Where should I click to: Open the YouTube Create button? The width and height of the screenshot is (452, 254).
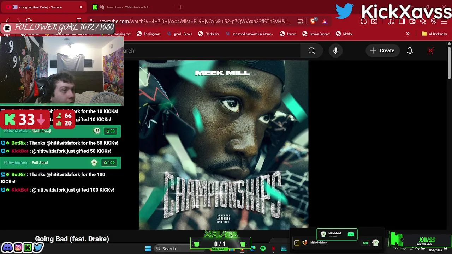tap(382, 51)
